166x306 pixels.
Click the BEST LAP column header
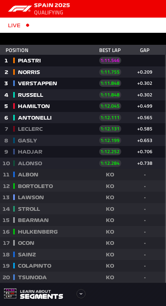(110, 50)
